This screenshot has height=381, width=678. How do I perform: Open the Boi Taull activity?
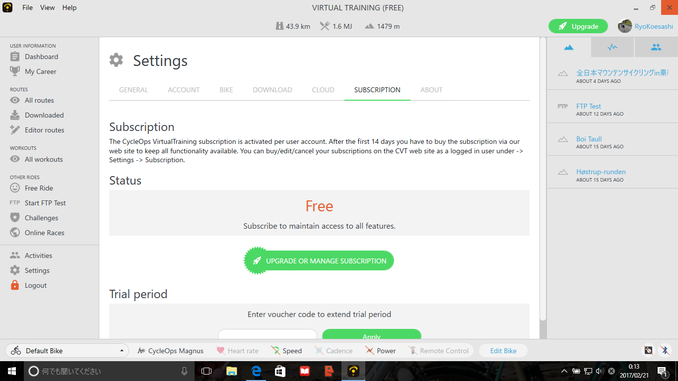coord(589,139)
